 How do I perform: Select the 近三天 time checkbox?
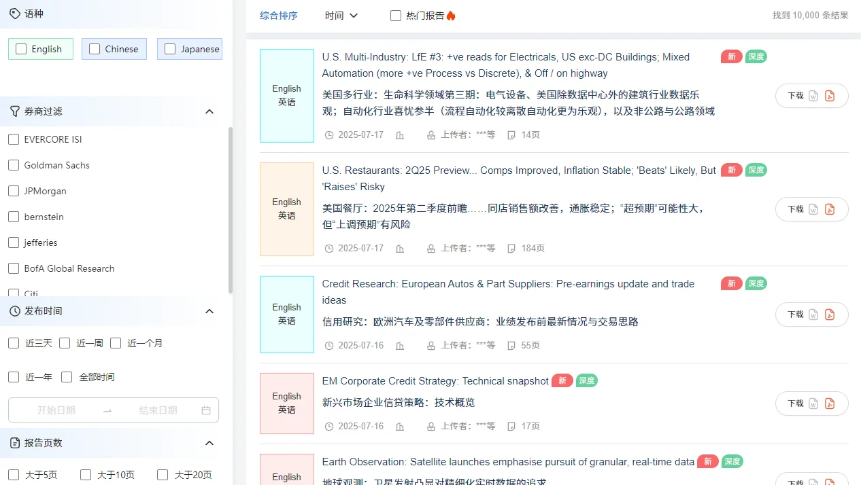[x=14, y=343]
